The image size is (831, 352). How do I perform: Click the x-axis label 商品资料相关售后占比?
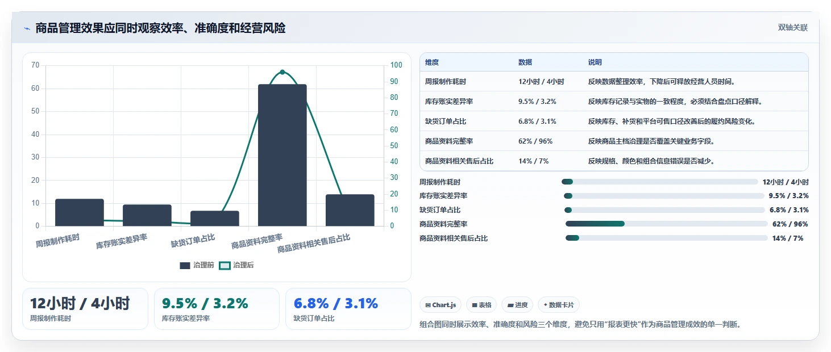[x=314, y=244]
